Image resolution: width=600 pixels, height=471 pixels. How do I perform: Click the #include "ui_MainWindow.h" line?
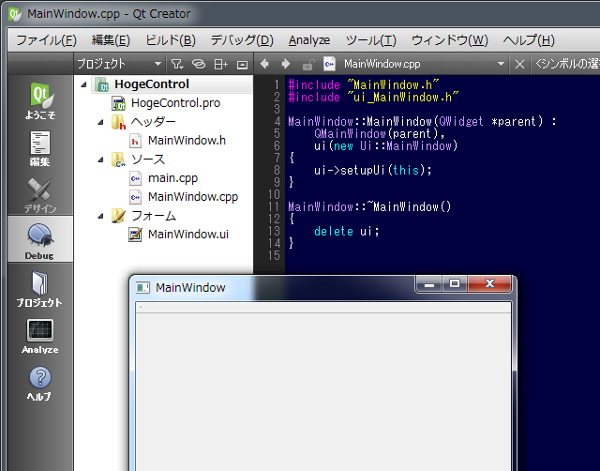tap(373, 97)
